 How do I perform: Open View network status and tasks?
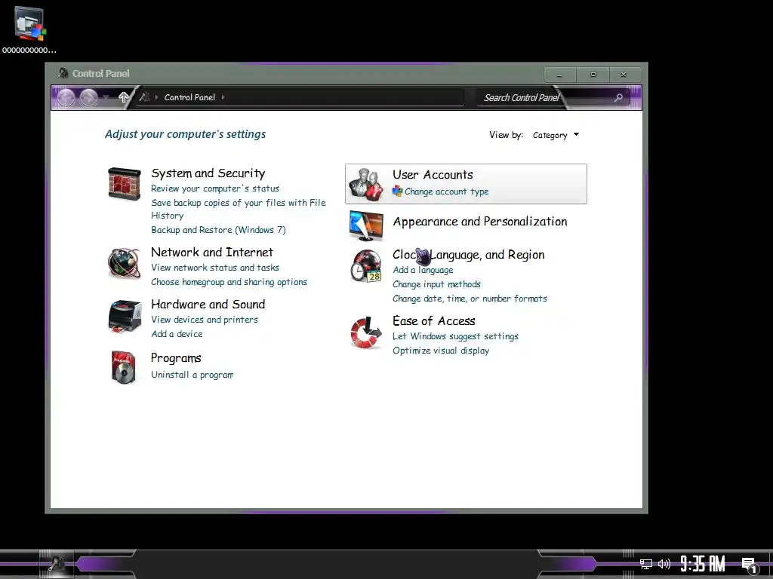click(215, 268)
